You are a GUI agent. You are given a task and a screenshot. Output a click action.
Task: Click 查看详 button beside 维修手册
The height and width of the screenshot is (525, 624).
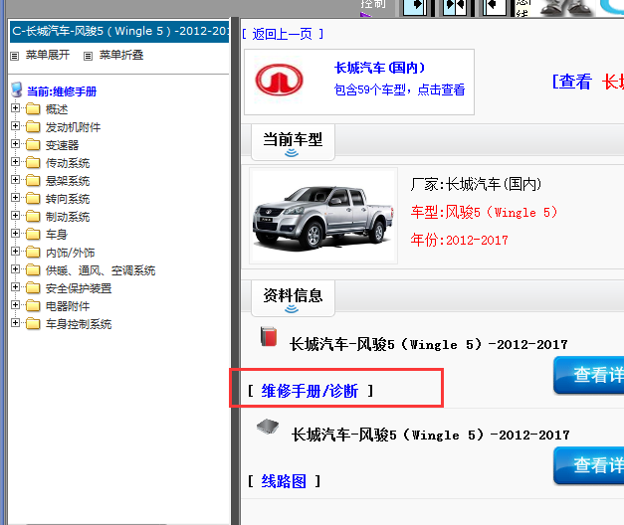pos(589,375)
